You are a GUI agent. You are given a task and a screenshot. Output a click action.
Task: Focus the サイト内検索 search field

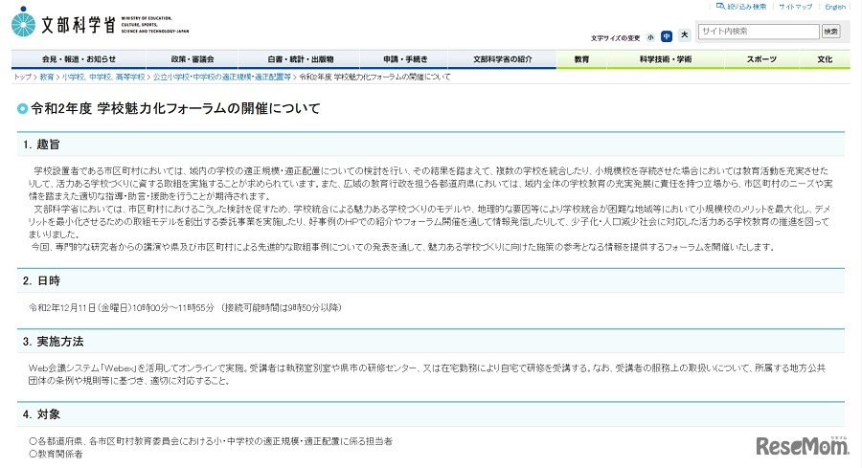(759, 32)
